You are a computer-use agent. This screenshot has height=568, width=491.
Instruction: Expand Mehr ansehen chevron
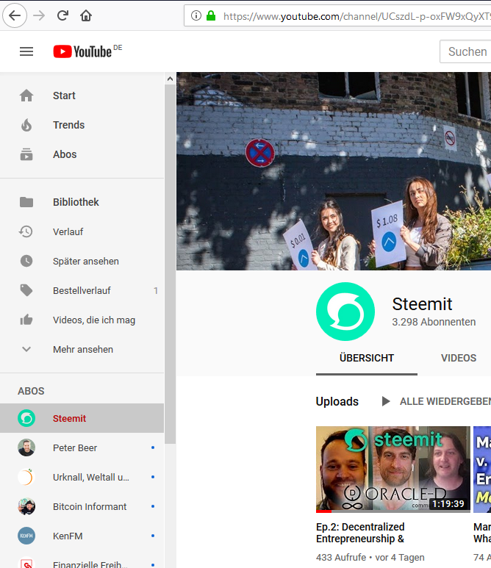click(x=26, y=349)
